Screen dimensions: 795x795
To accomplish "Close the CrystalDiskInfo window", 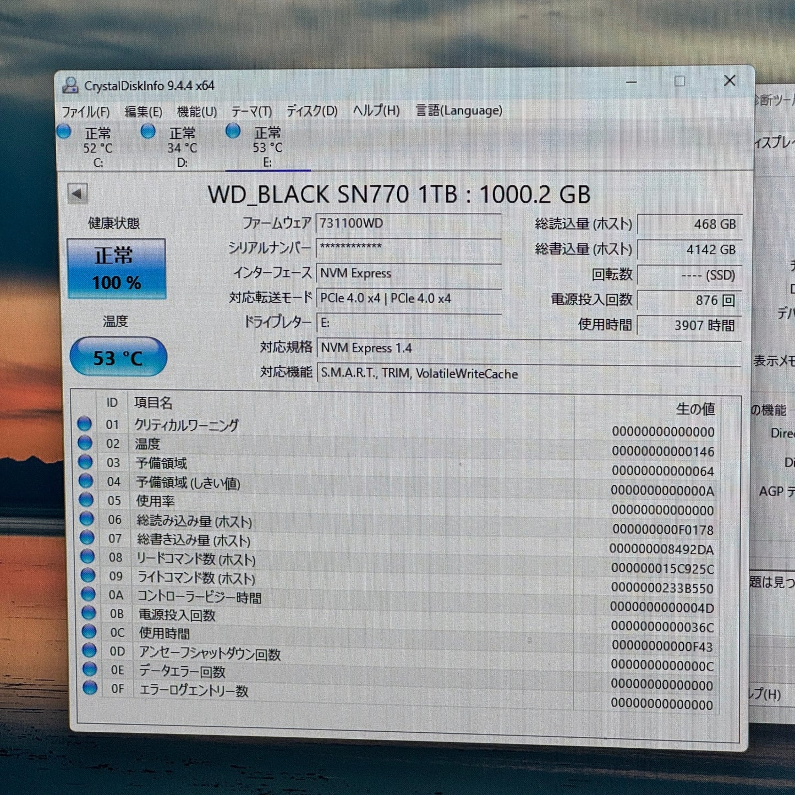I will (730, 81).
